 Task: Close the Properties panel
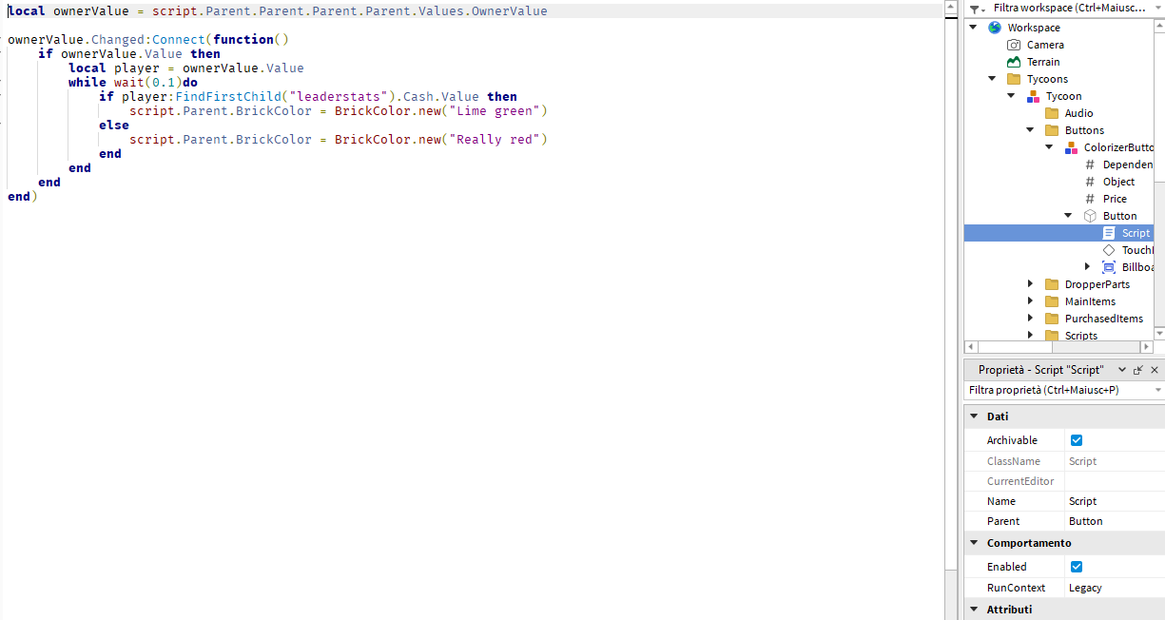[x=1155, y=370]
